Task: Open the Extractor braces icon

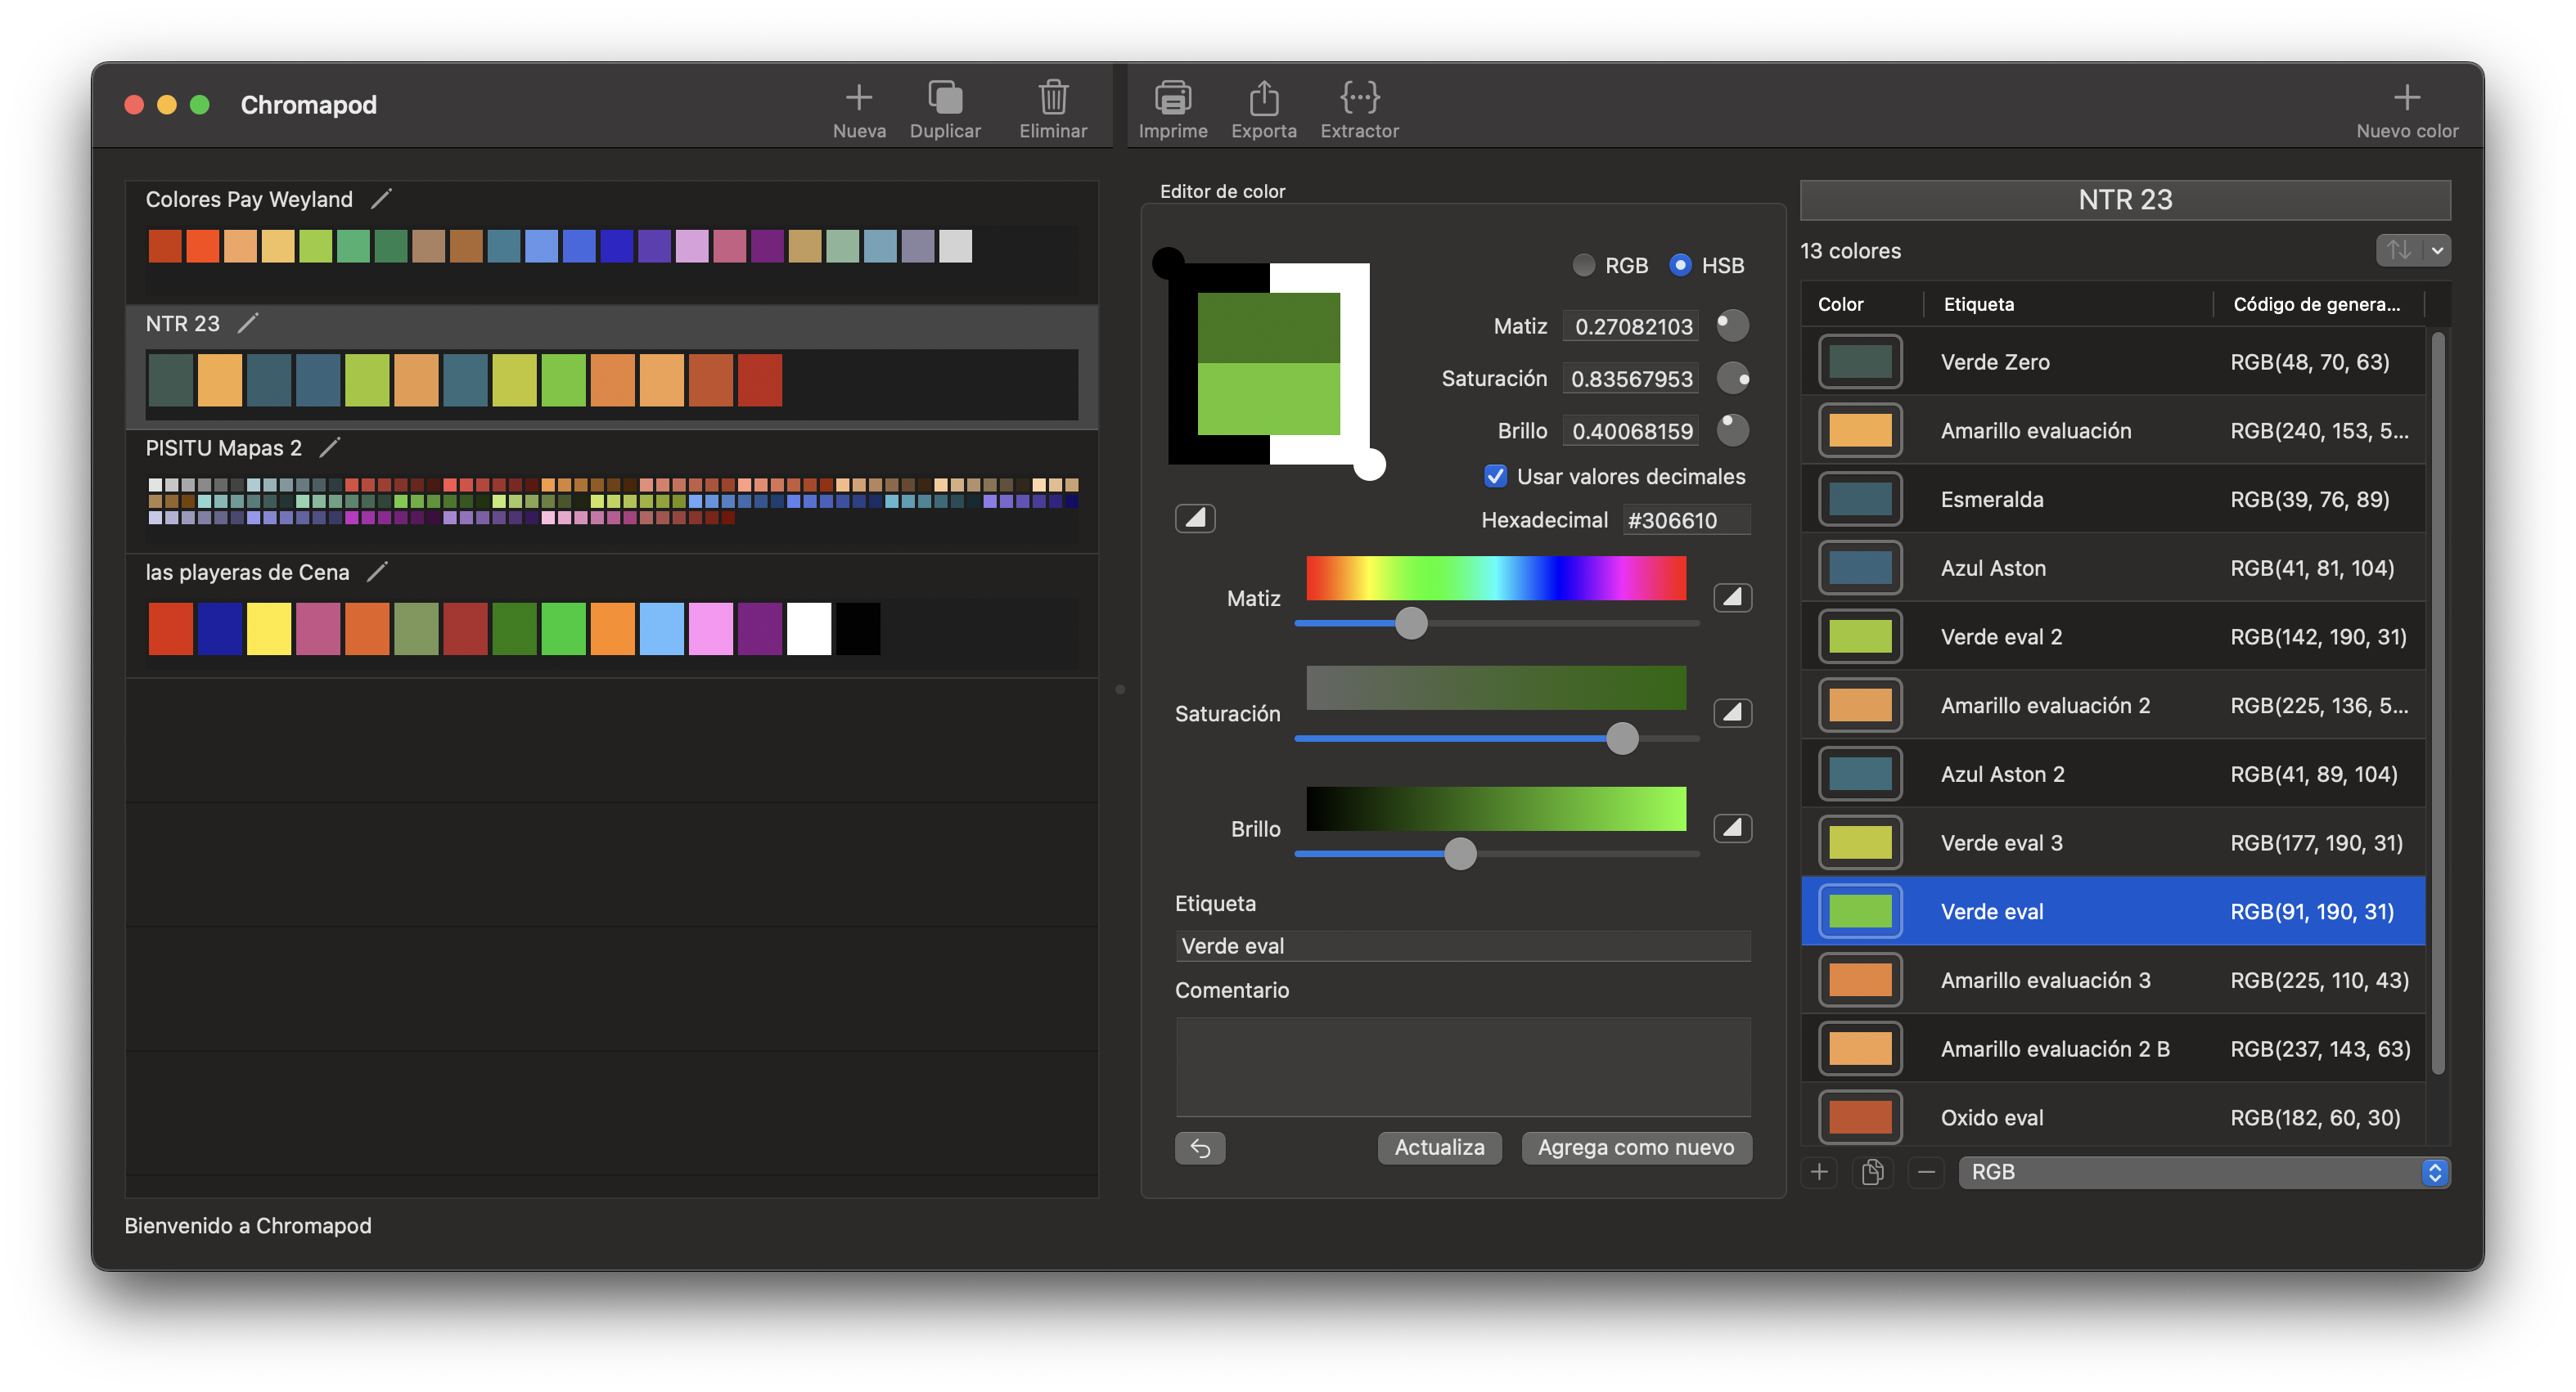Action: tap(1359, 98)
